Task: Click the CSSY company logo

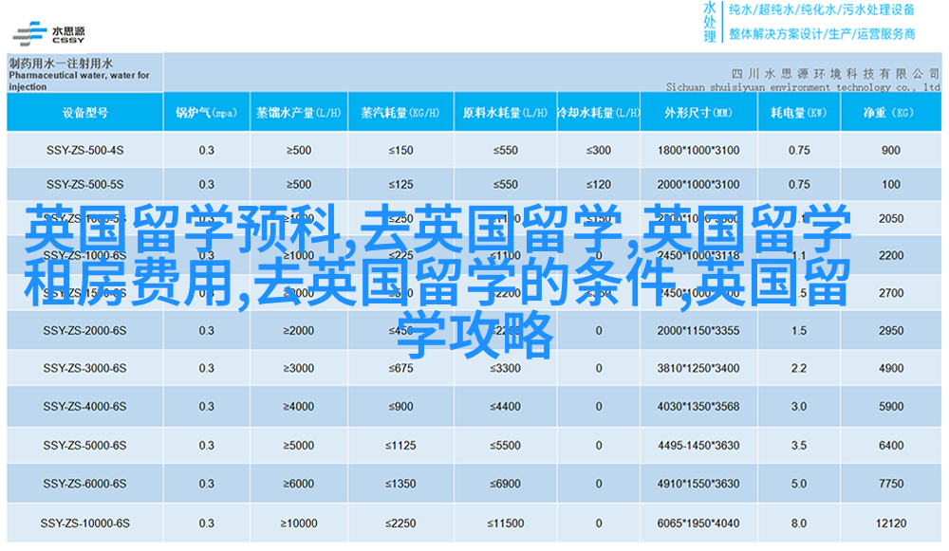Action: coord(48,34)
